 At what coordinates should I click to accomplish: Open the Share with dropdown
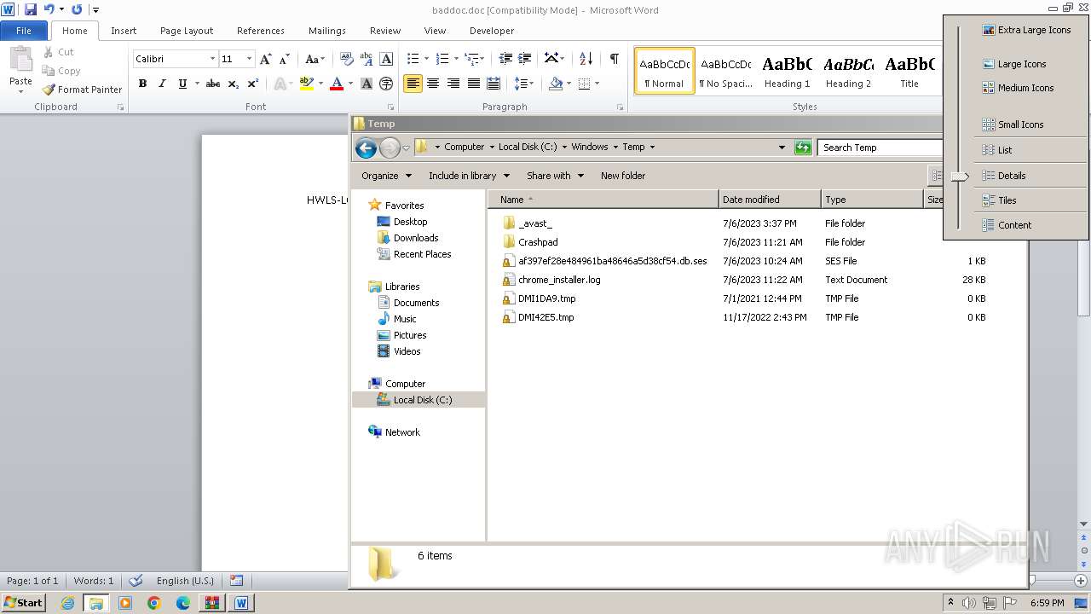(x=555, y=176)
